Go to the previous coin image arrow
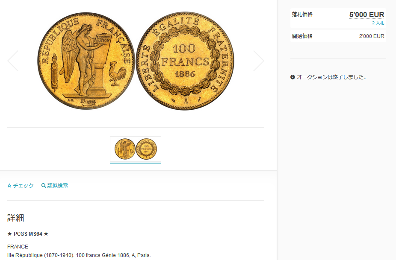Image resolution: width=396 pixels, height=260 pixels. pos(13,61)
